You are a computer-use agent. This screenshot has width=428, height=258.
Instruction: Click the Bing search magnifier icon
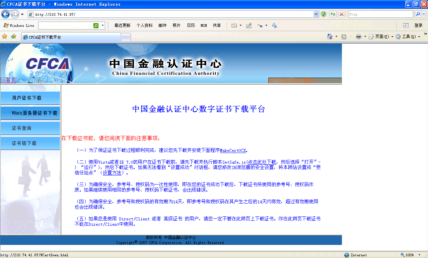tap(418, 14)
